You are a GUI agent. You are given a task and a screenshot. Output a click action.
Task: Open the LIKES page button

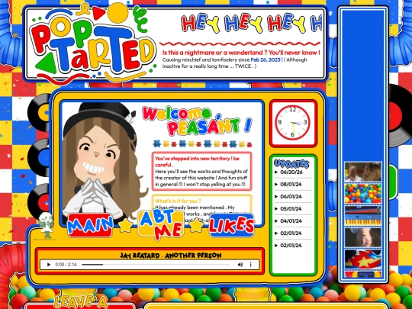click(232, 225)
